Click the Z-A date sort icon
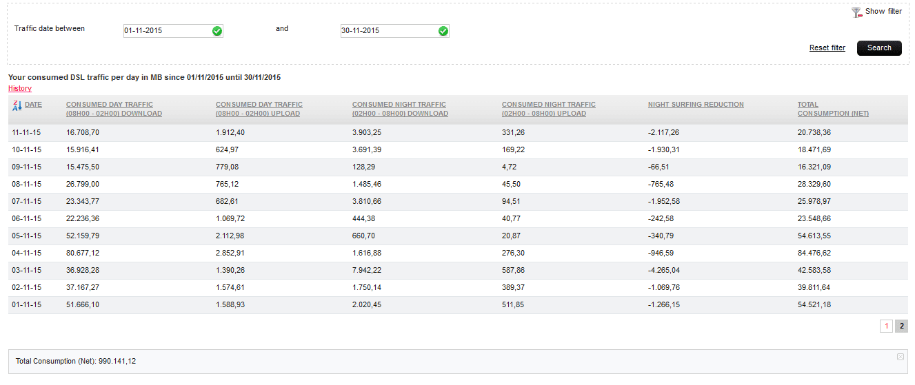 (x=17, y=105)
